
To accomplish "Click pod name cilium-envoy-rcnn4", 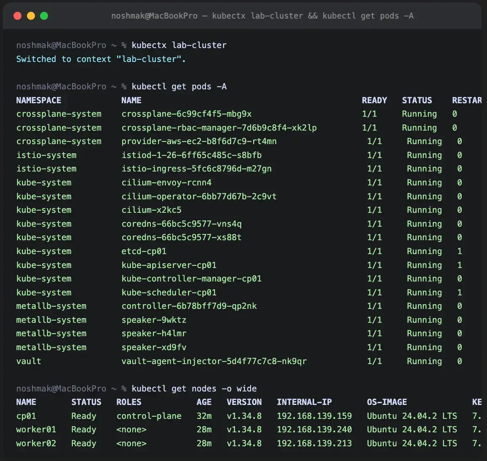I will (x=166, y=182).
